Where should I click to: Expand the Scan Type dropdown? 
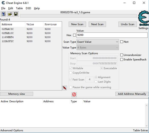98,42
